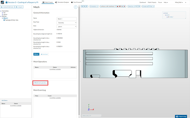The width and height of the screenshot is (190, 118).
Task: Collapse the Meshes tree node
Action: tap(1, 16)
